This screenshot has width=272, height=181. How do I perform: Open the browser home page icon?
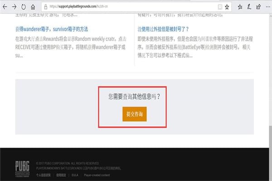coord(33,7)
